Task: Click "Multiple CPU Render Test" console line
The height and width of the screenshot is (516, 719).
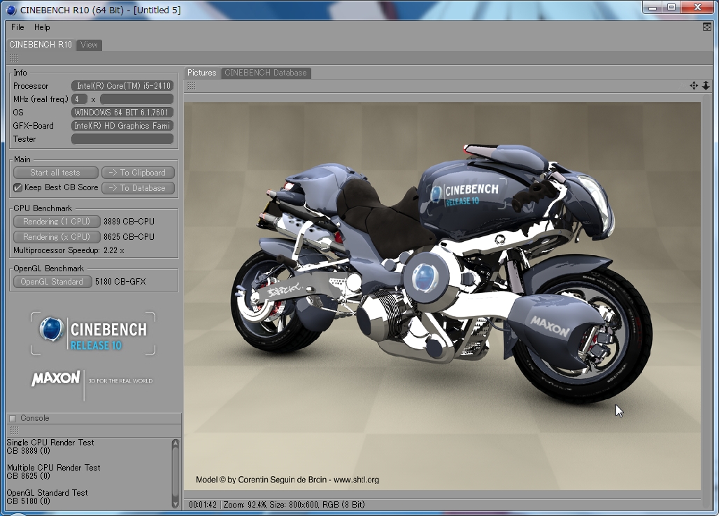Action: (x=54, y=468)
